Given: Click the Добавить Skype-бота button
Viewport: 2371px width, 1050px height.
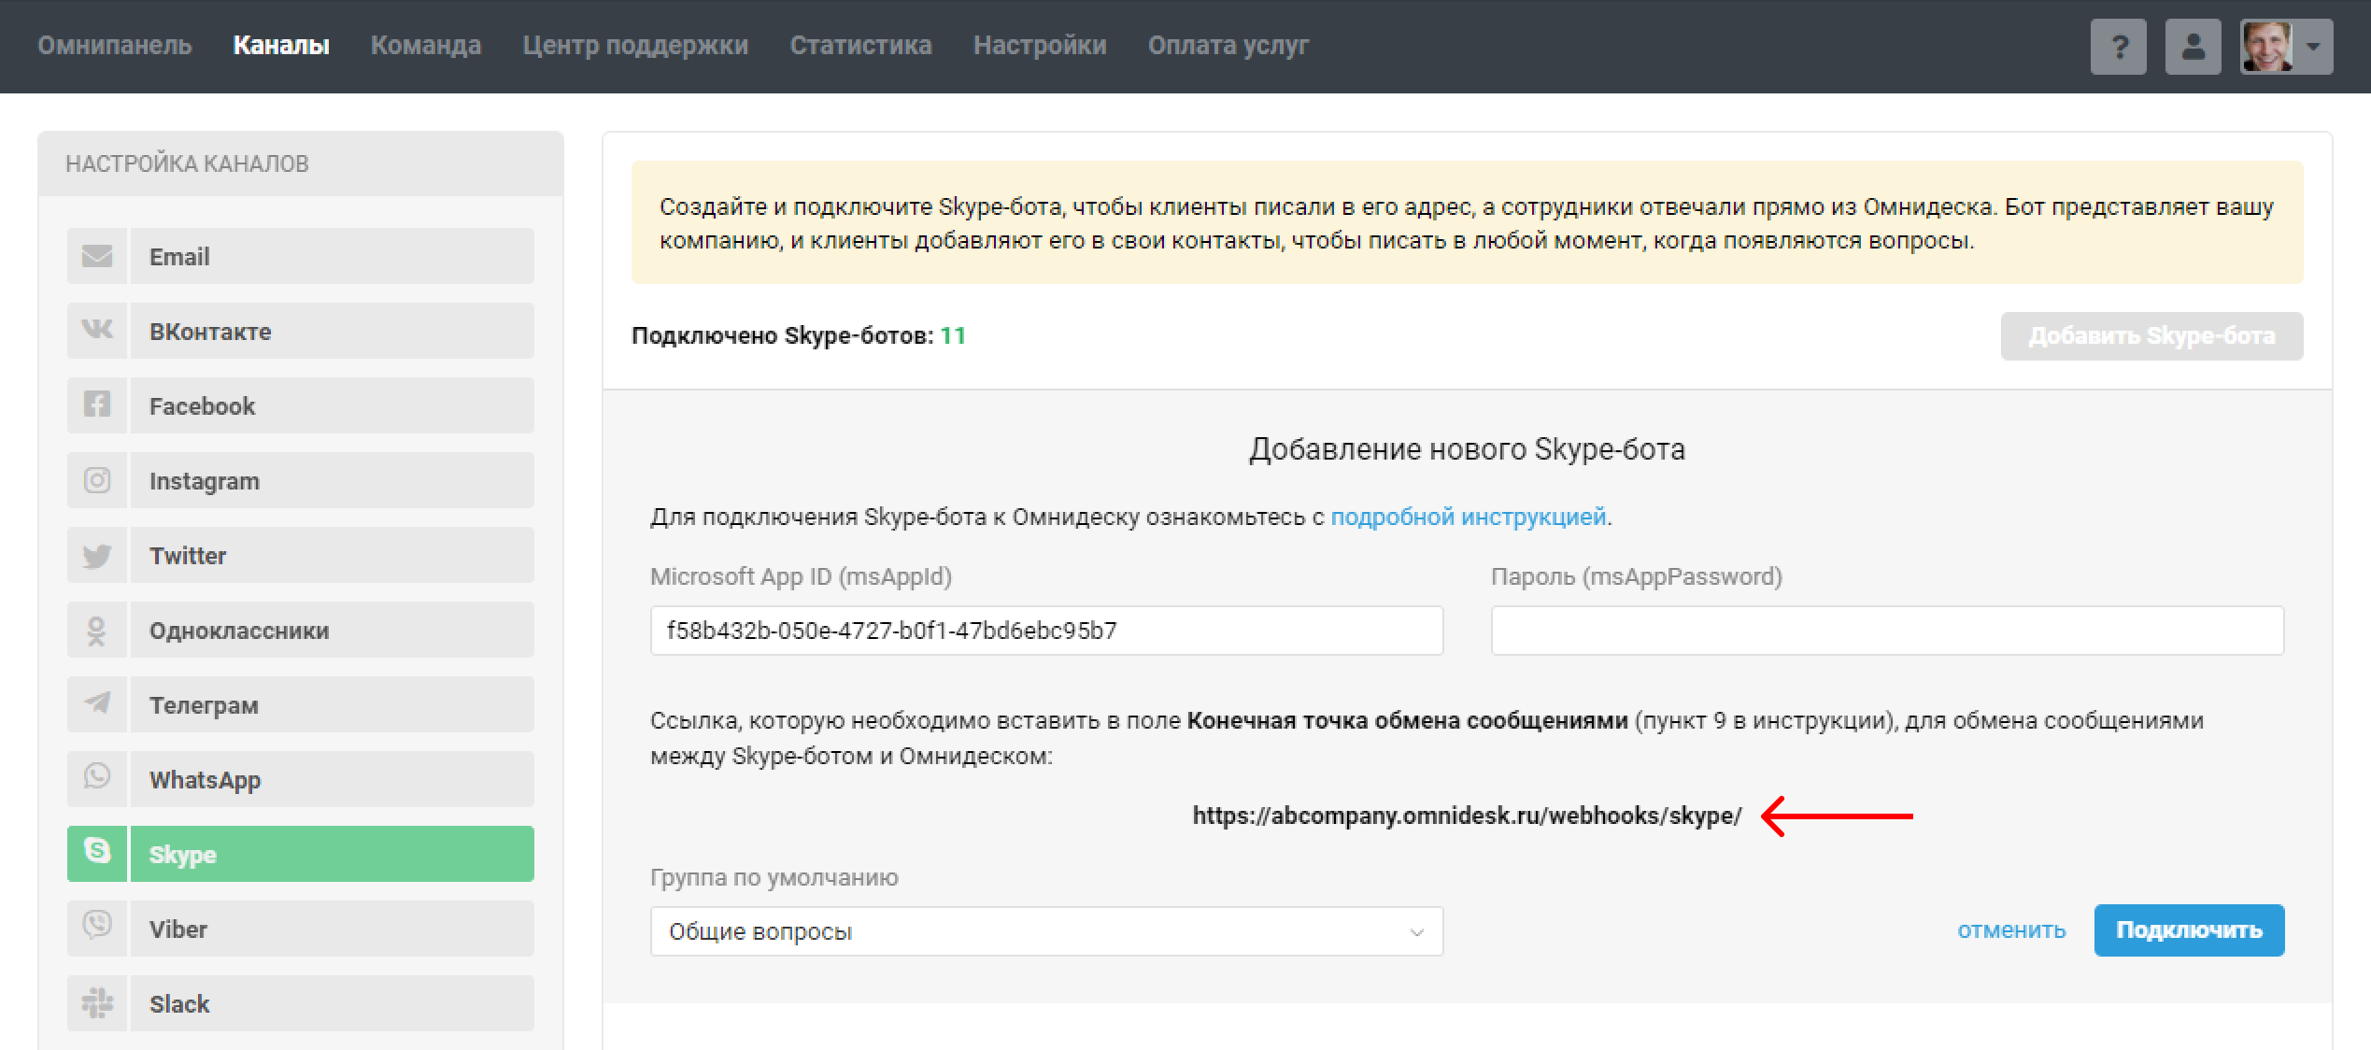Looking at the screenshot, I should [x=2151, y=335].
